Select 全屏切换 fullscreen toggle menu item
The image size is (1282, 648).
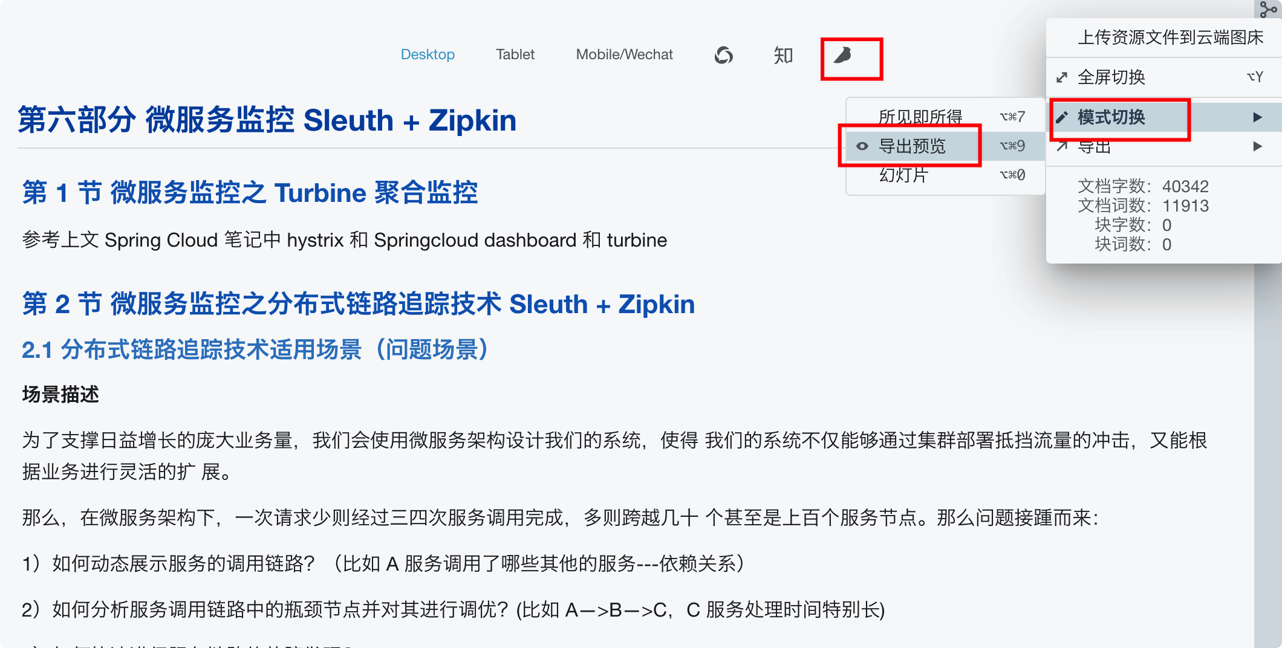pyautogui.click(x=1164, y=77)
